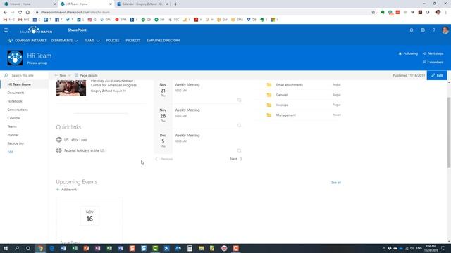The image size is (451, 253).
Task: Open the notifications bell in SharePoint header
Action: (412, 30)
